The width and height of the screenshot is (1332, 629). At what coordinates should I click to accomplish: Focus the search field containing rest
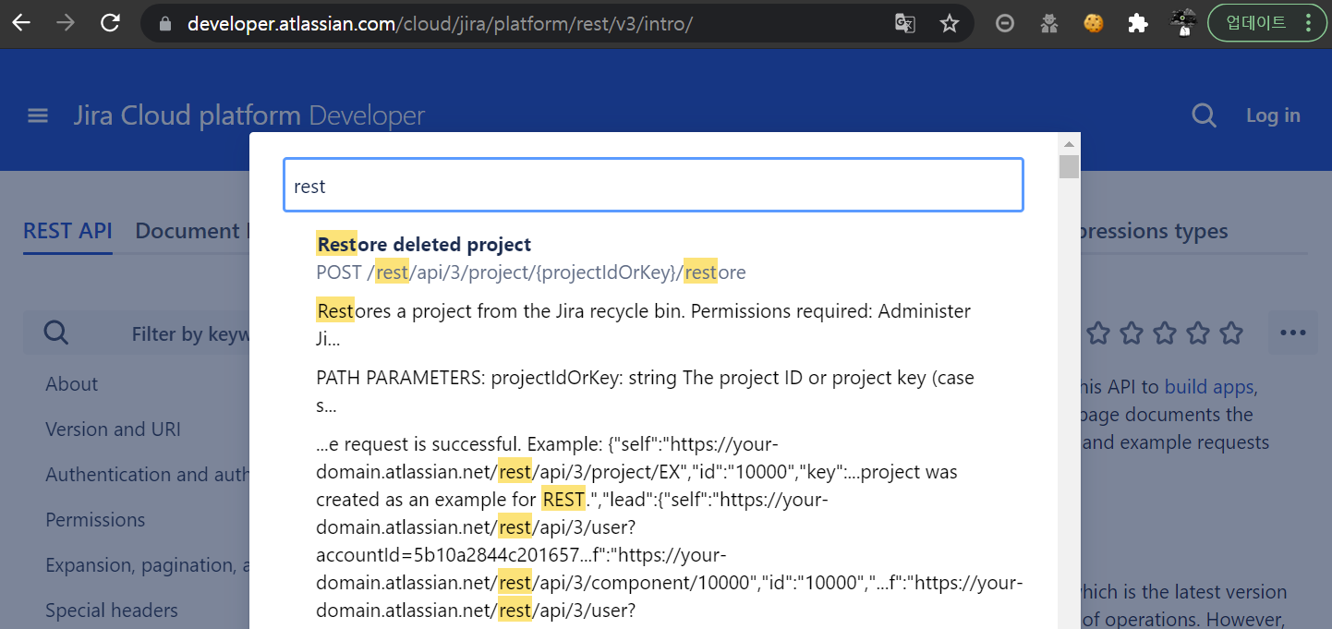pyautogui.click(x=653, y=186)
